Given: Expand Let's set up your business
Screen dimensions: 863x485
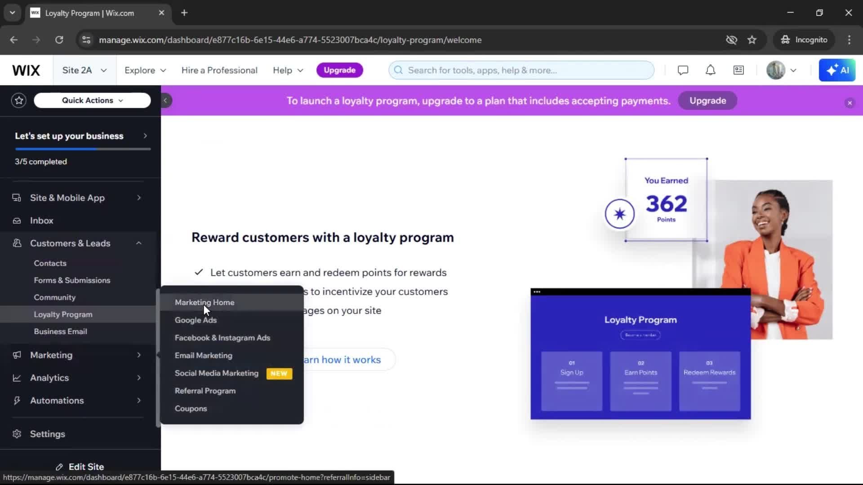Looking at the screenshot, I should (x=80, y=136).
